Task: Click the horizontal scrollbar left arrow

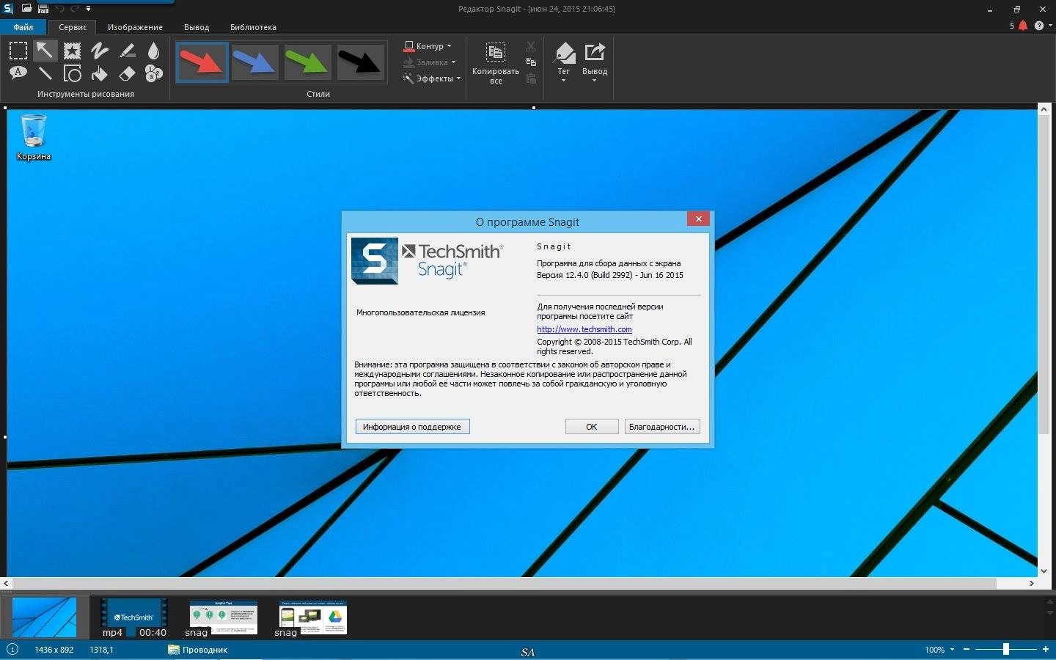Action: tap(7, 584)
